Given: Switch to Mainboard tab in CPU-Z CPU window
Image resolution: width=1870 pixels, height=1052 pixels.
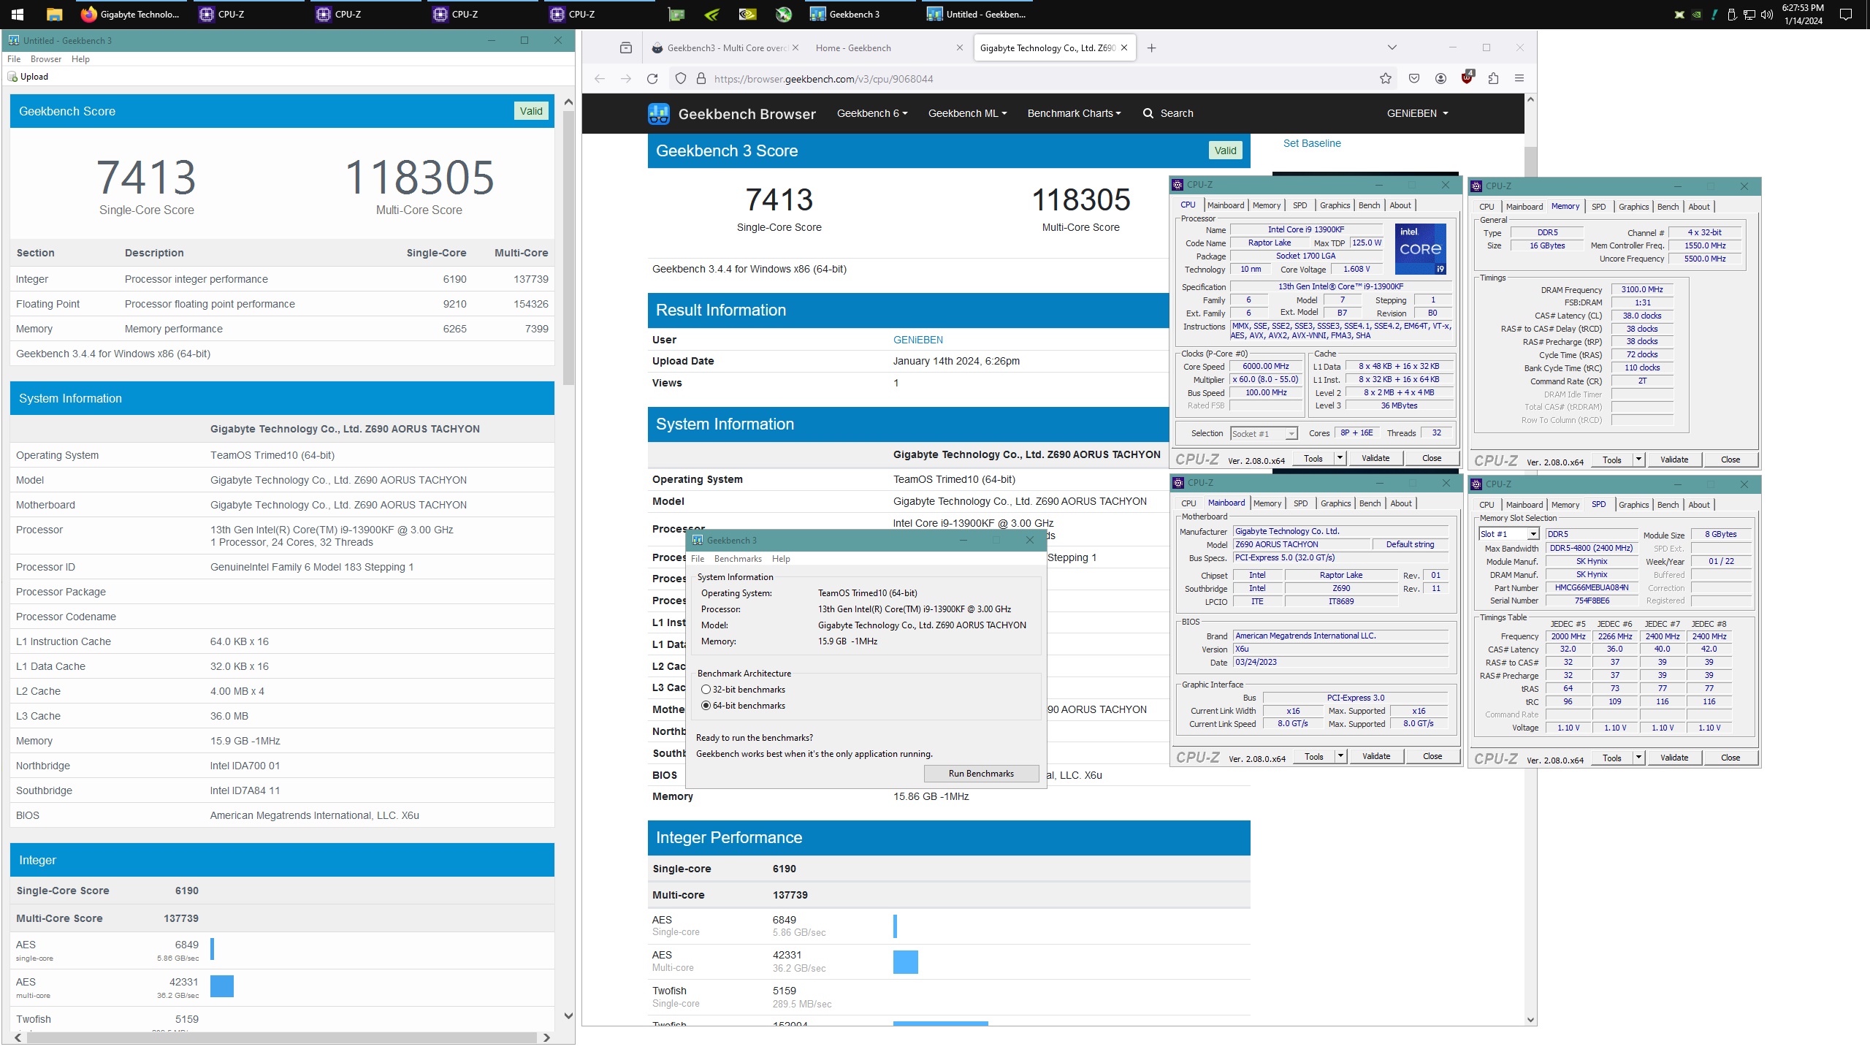Looking at the screenshot, I should tap(1226, 205).
